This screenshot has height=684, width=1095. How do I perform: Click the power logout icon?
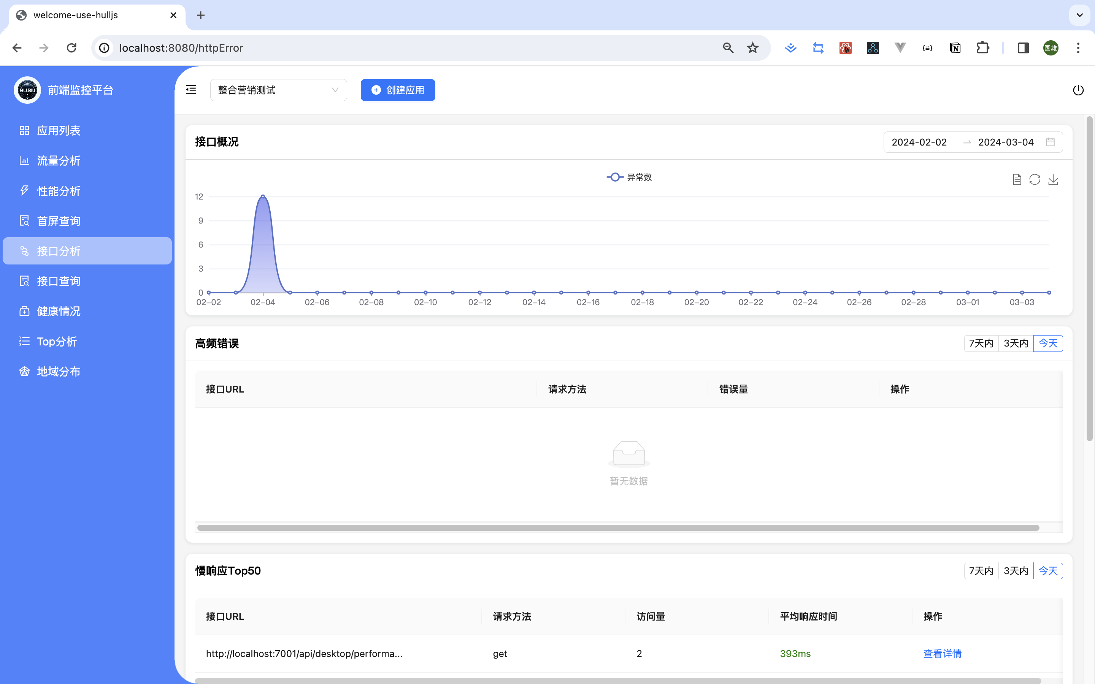coord(1078,90)
